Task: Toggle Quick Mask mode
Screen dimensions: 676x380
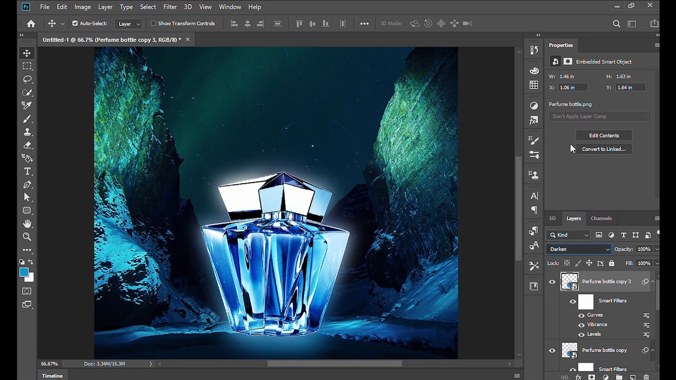Action: coord(27,291)
